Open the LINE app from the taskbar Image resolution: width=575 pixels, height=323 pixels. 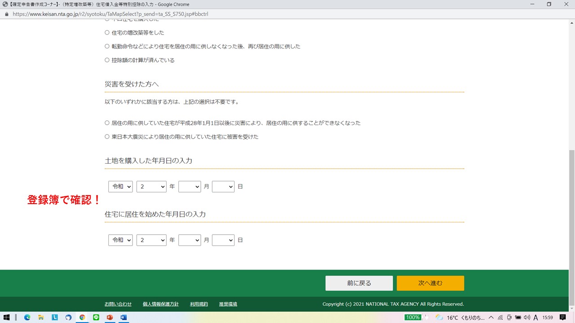point(96,317)
